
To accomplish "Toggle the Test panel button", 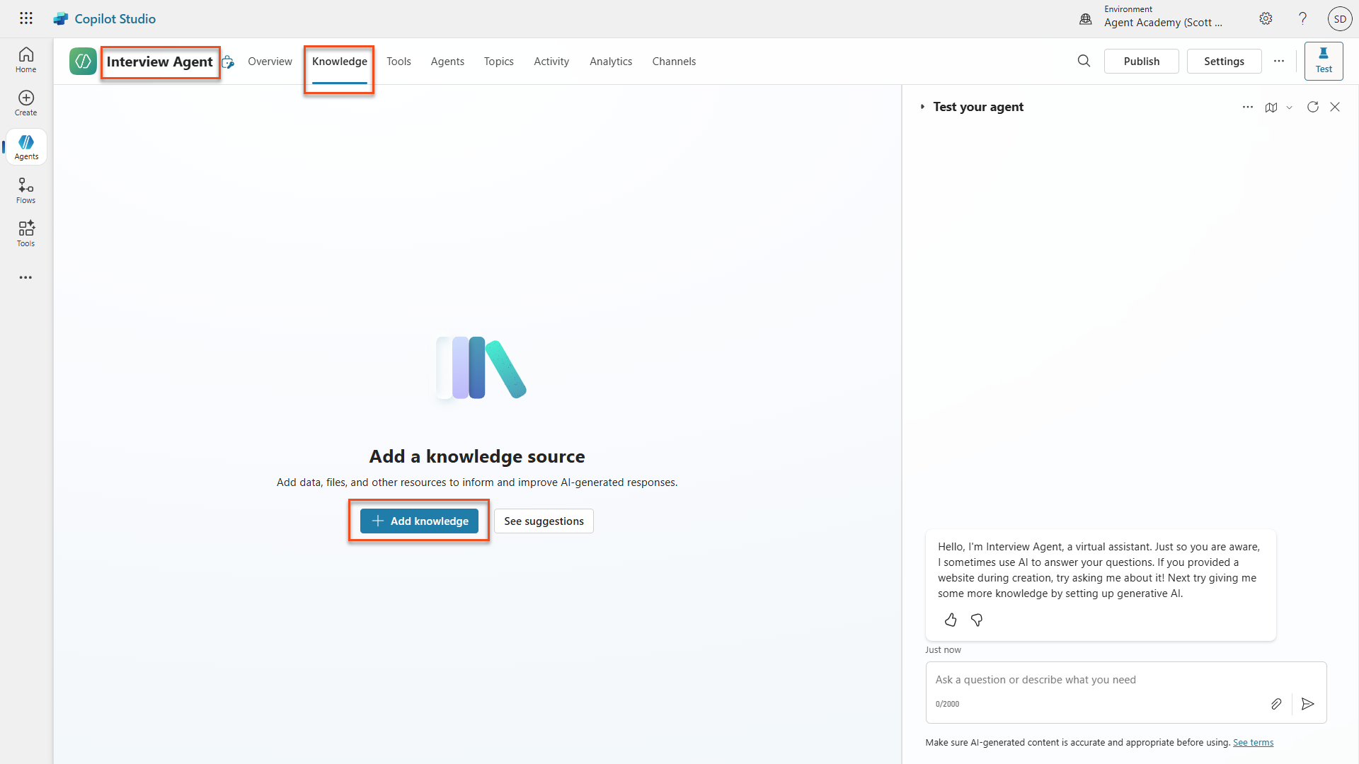I will [x=1324, y=61].
